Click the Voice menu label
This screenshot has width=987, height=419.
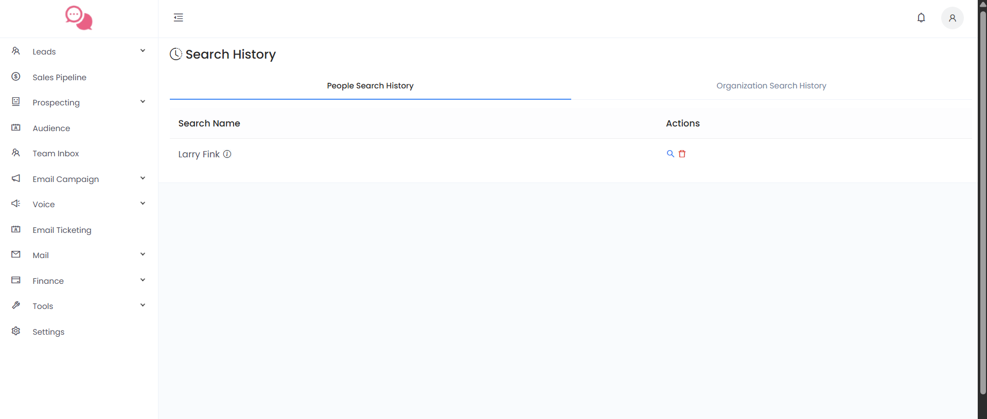point(44,204)
